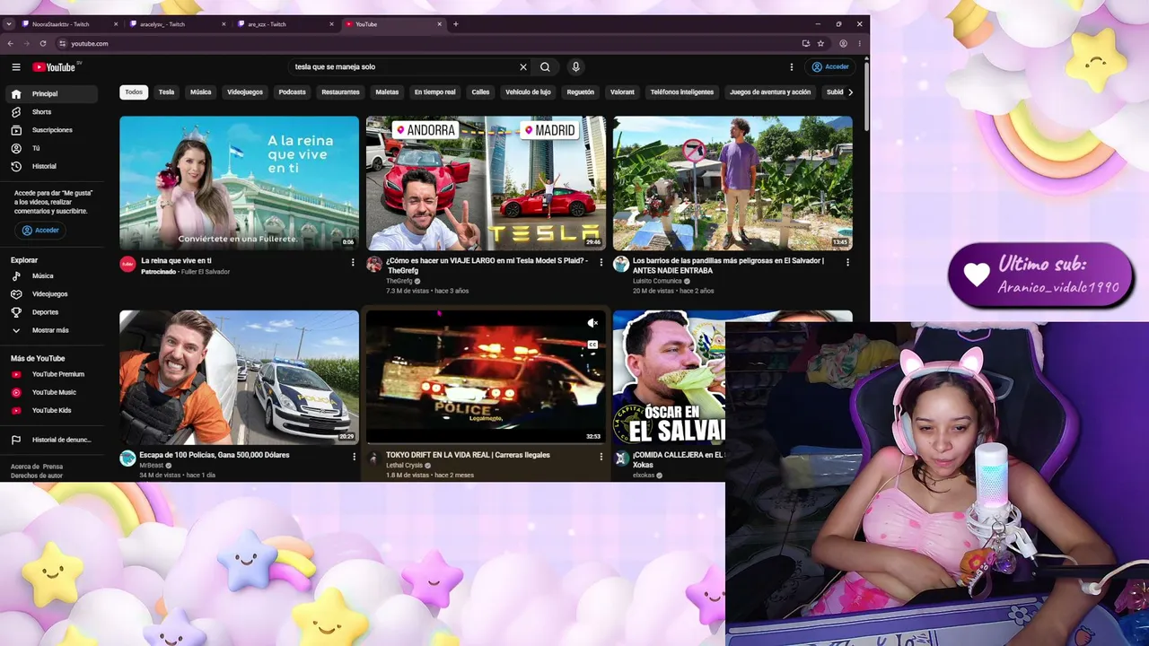Select the Todos filter chip
Screen dimensions: 1149x646
134,92
